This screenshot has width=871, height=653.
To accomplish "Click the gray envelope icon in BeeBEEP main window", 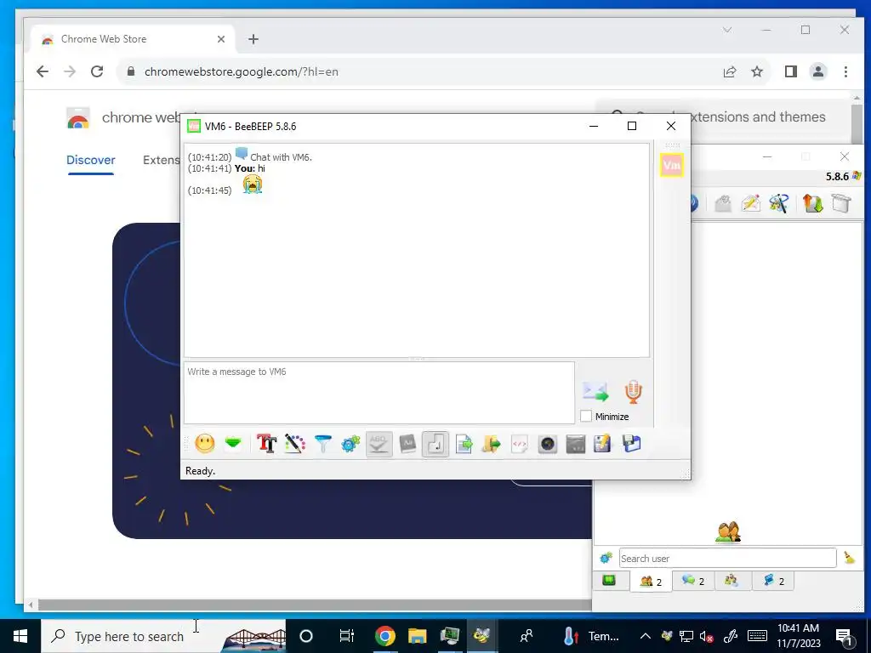I will tap(723, 204).
